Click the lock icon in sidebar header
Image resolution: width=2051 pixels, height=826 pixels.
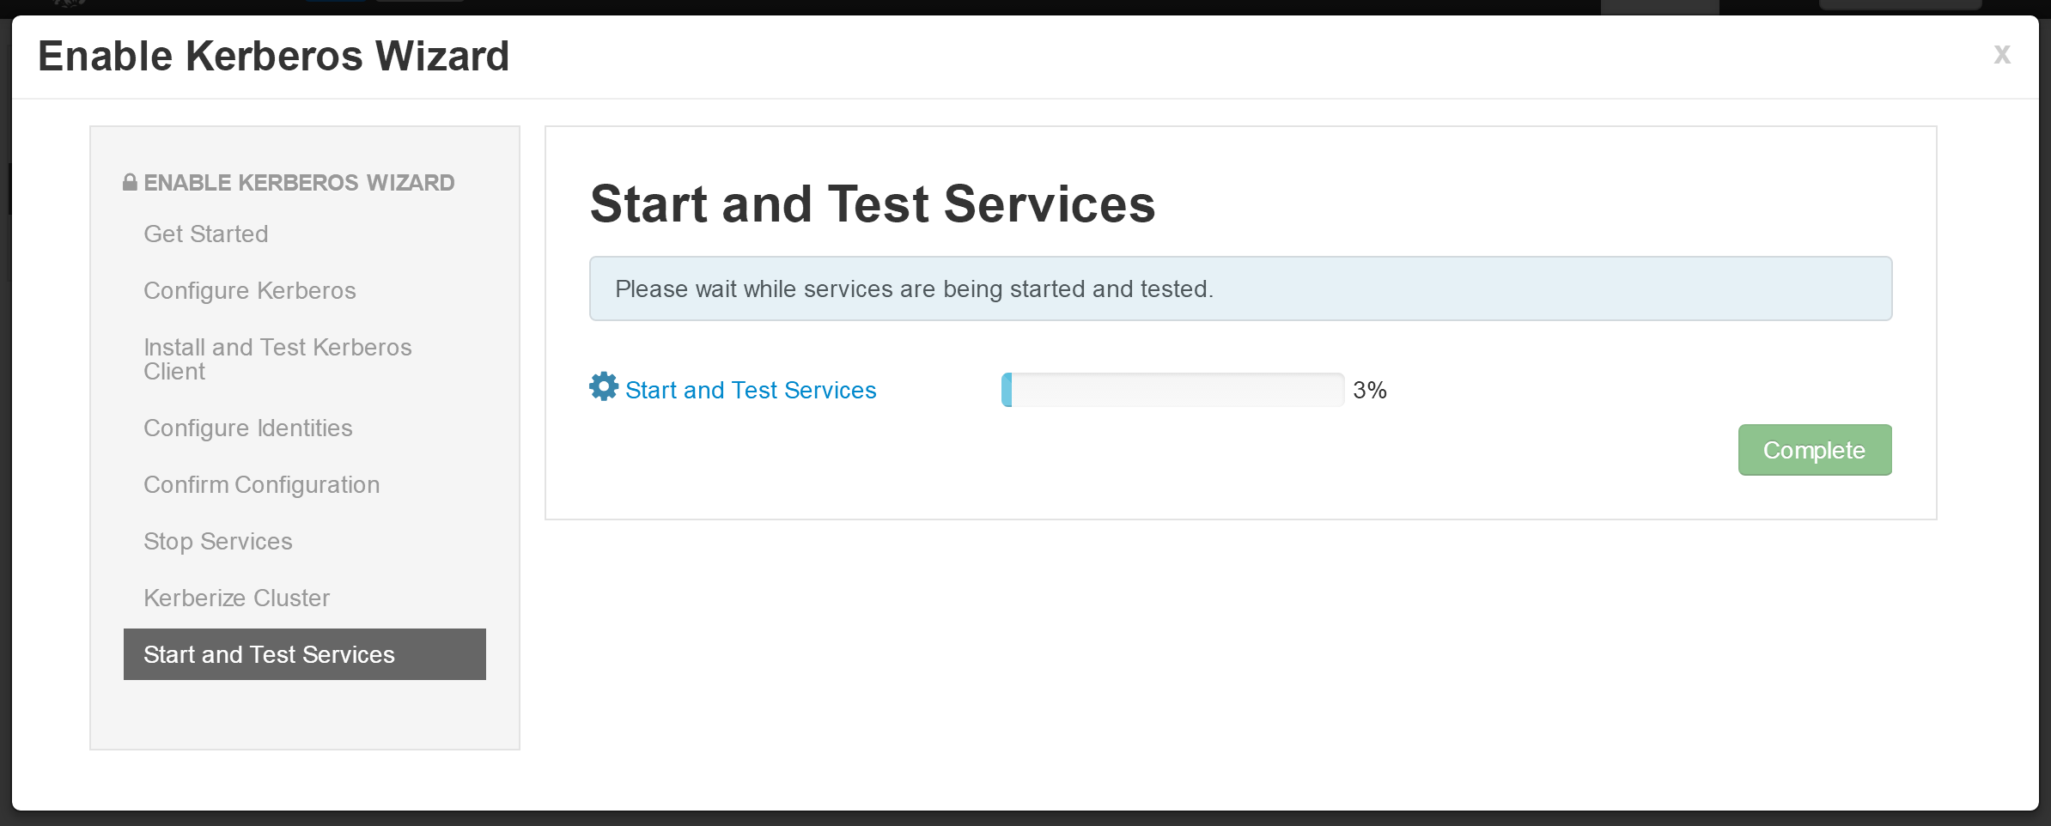[130, 182]
